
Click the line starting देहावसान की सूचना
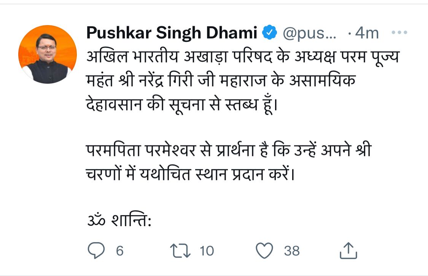[182, 104]
